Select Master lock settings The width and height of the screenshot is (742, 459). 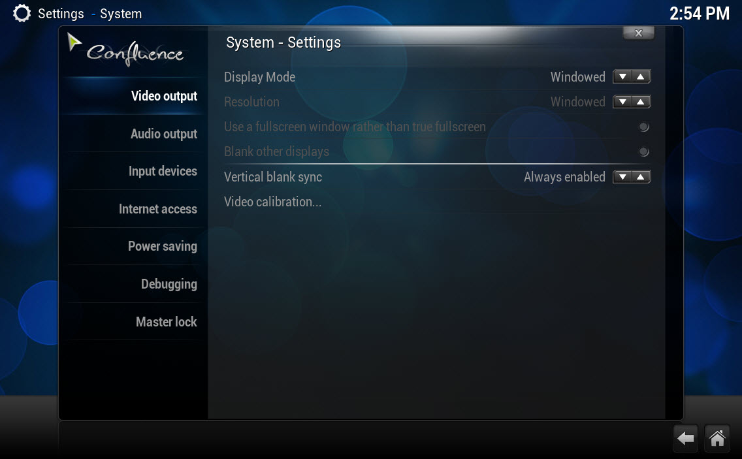pos(166,322)
